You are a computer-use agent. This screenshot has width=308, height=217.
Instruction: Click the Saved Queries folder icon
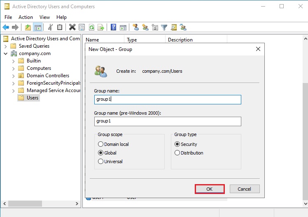pyautogui.click(x=13, y=46)
